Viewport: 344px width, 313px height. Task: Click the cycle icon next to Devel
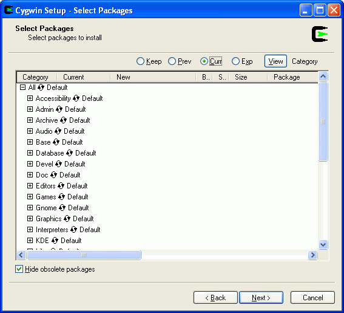[58, 164]
